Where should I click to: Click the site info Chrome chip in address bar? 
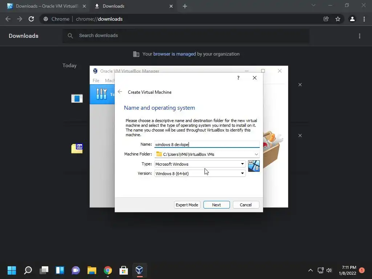[56, 19]
